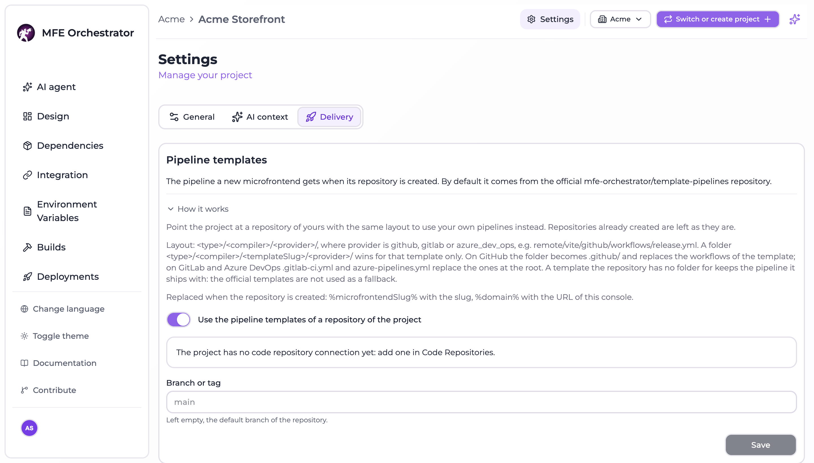Screen dimensions: 814x463
Task: Click the Environment Variables file icon
Action: [x=27, y=211]
